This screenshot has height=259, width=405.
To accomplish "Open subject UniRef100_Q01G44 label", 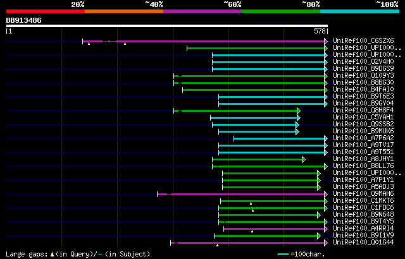I will tap(363, 243).
